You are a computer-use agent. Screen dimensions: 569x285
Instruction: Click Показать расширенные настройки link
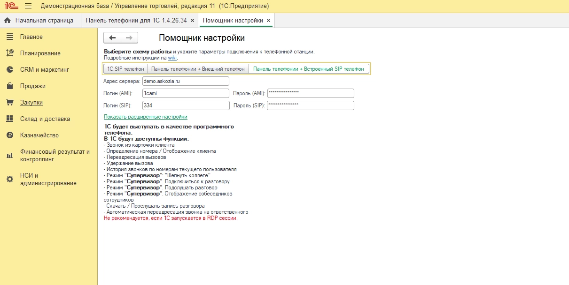click(146, 117)
